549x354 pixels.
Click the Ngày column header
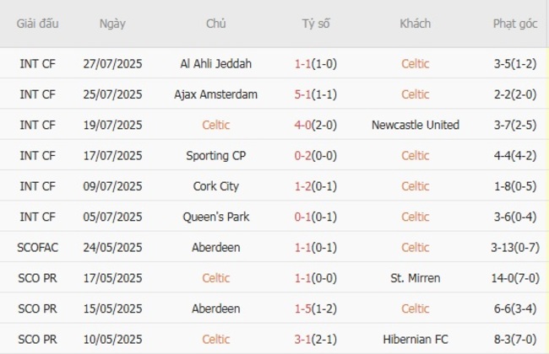(x=112, y=24)
